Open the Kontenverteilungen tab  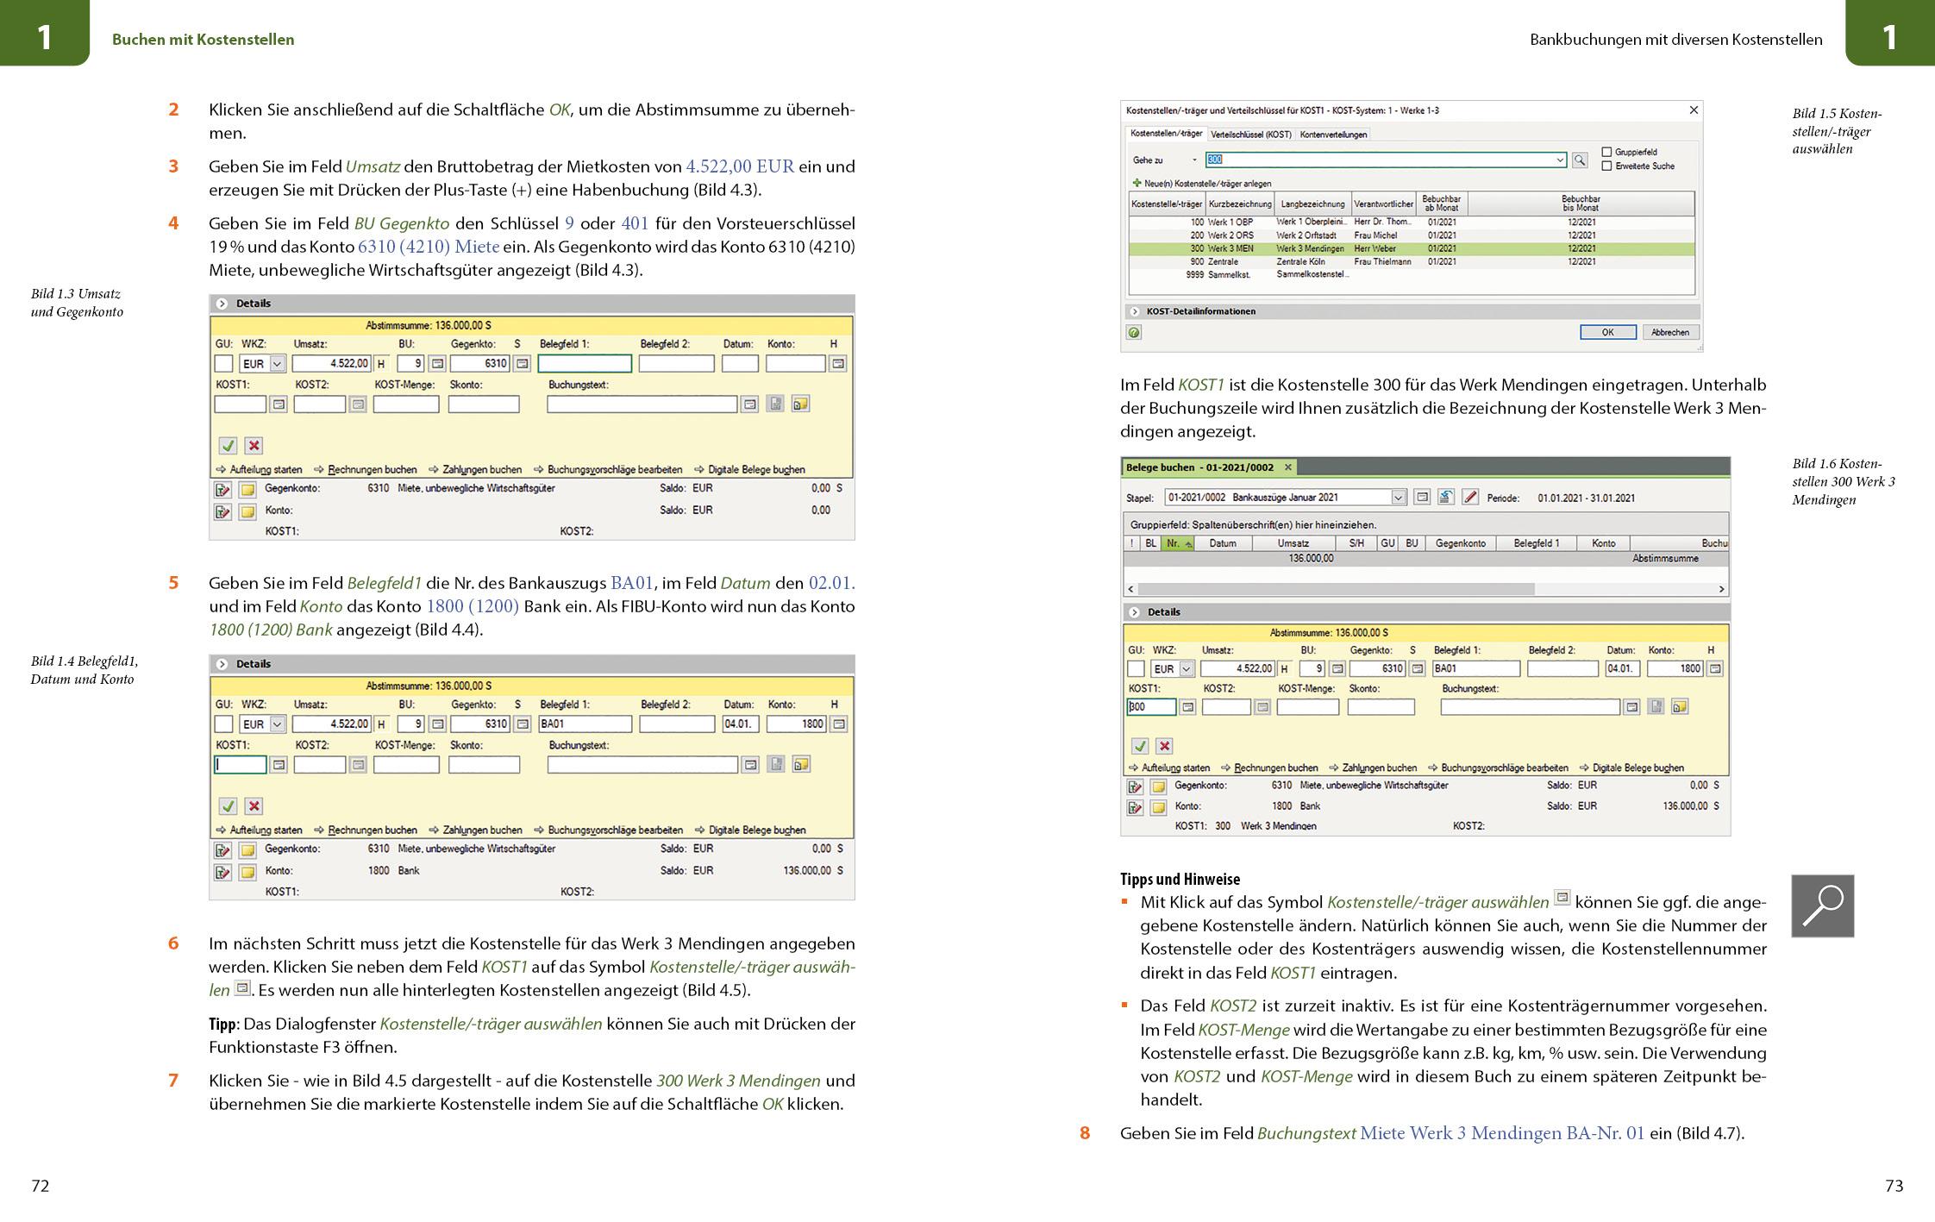1333,135
